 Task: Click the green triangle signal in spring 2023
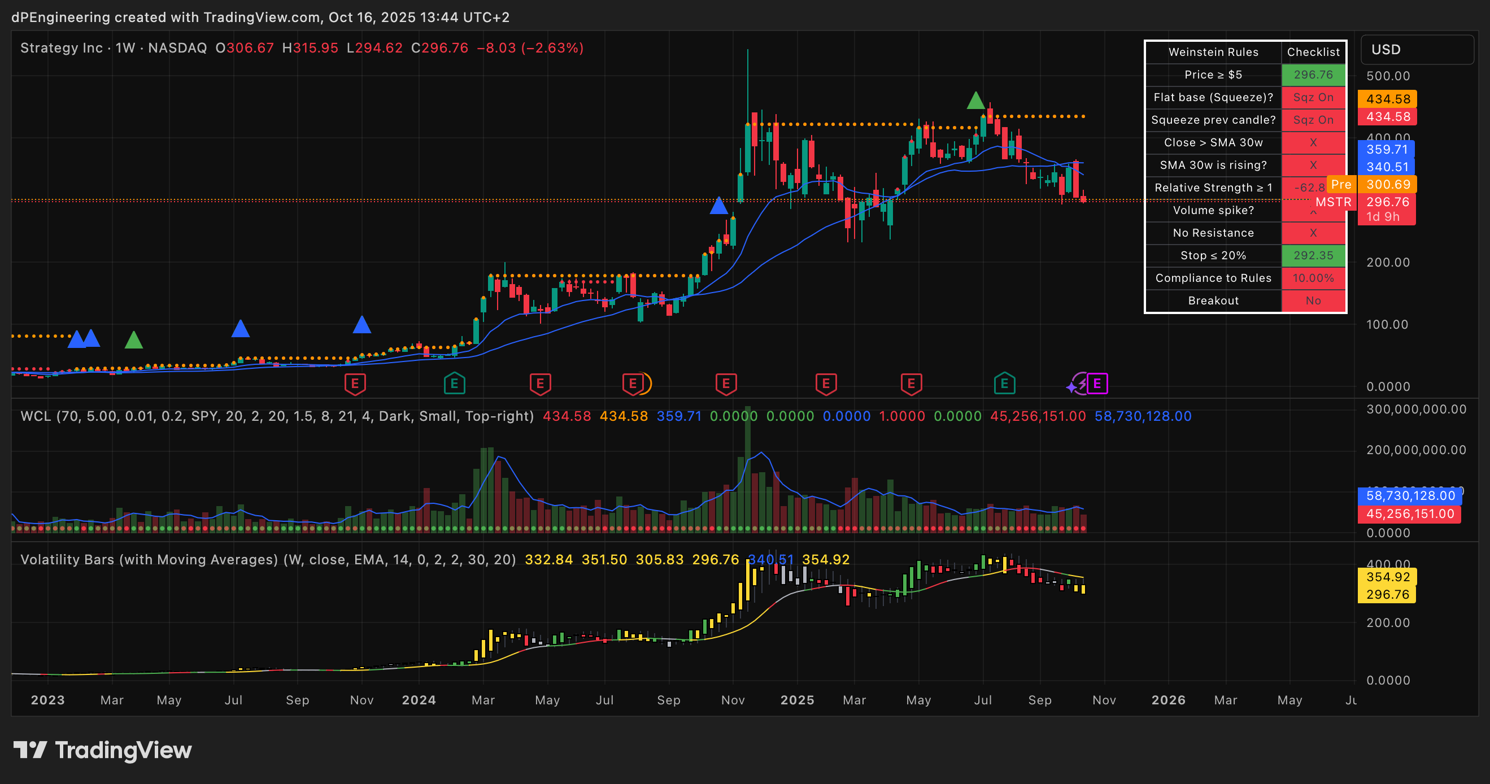[x=134, y=339]
